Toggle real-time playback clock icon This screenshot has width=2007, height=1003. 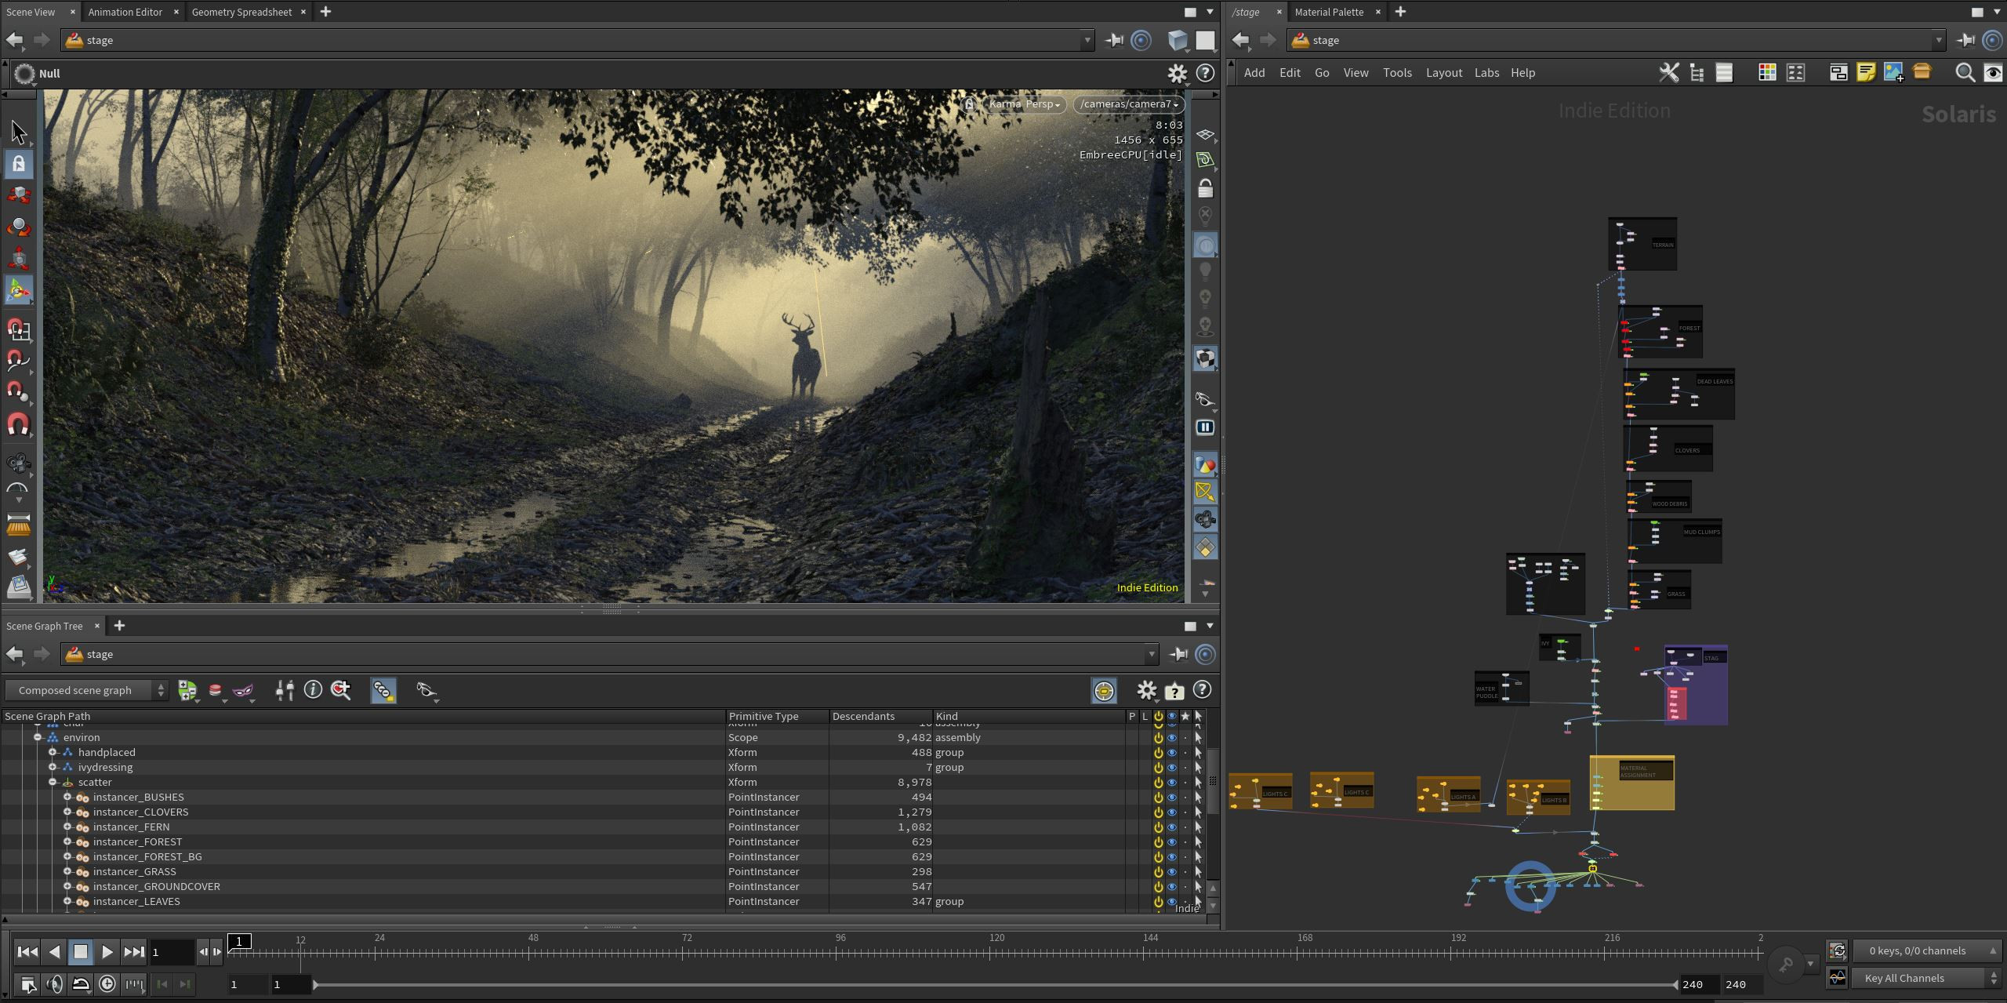[x=107, y=984]
